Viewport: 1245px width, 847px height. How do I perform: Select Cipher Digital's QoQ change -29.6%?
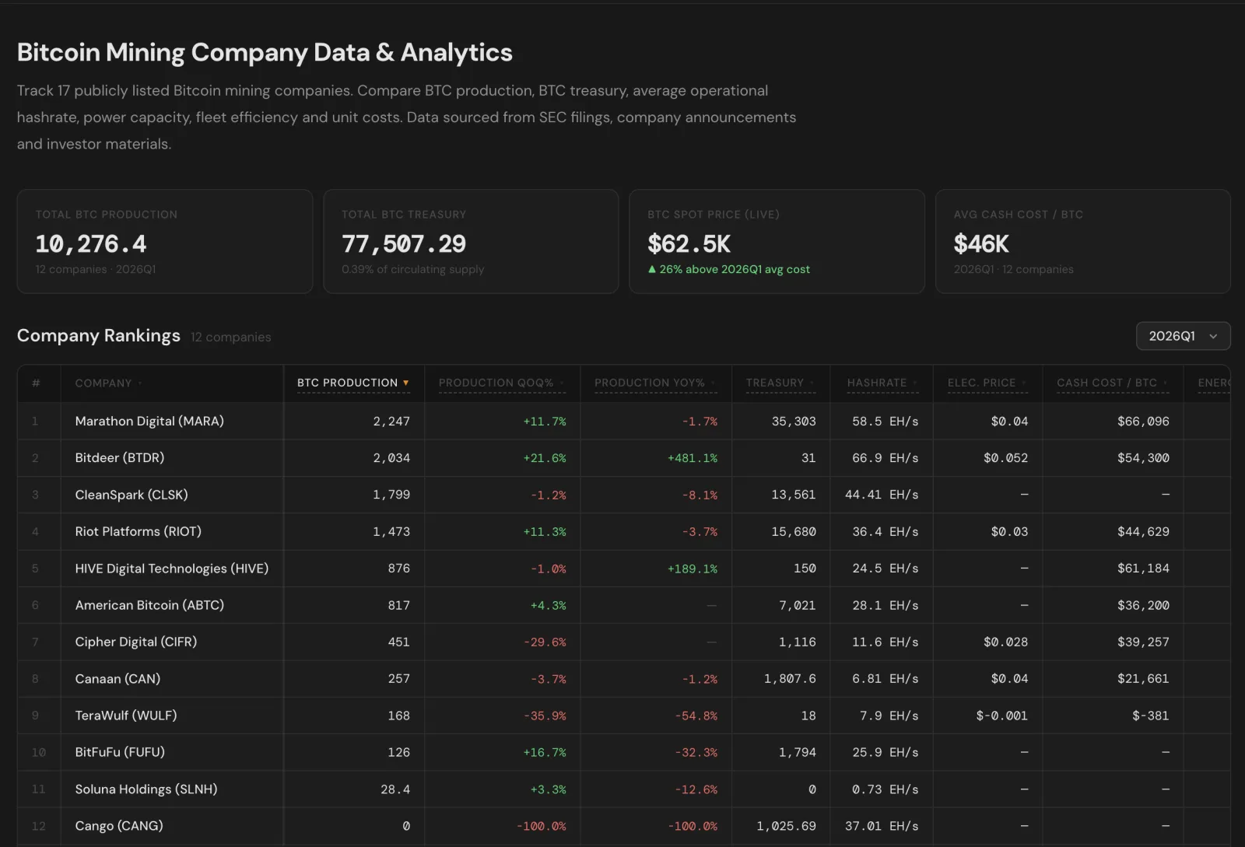coord(545,642)
